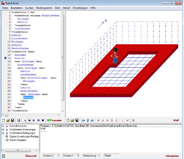The height and width of the screenshot is (159, 184).
Task: Click the code editor vertical scrollbar thumb
Action: (63, 58)
